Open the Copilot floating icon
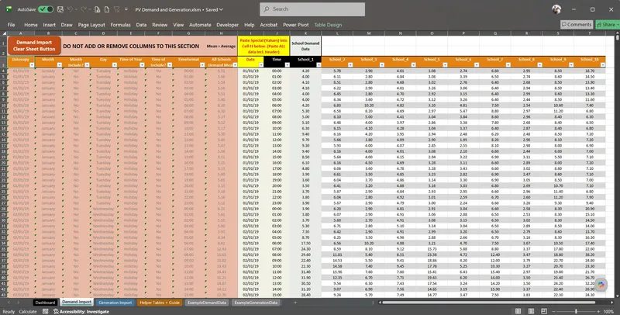 601,284
